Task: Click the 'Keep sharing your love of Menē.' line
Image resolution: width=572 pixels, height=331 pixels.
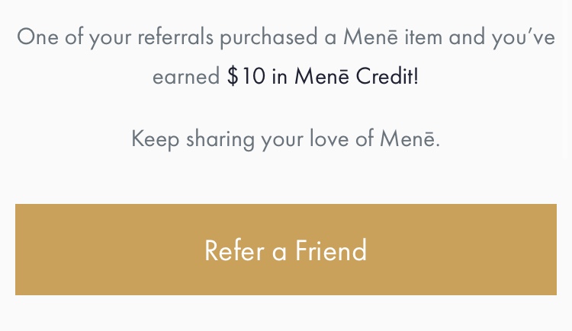Action: coord(286,139)
